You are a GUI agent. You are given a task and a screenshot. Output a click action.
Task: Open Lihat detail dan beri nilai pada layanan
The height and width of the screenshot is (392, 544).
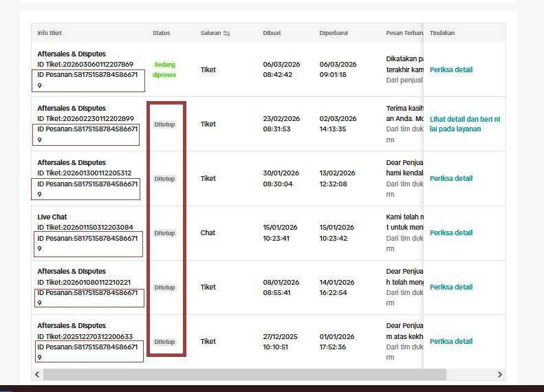pyautogui.click(x=464, y=124)
